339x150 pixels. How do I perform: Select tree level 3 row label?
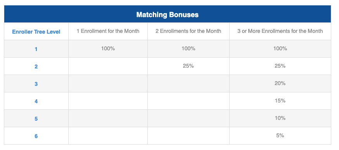36,84
